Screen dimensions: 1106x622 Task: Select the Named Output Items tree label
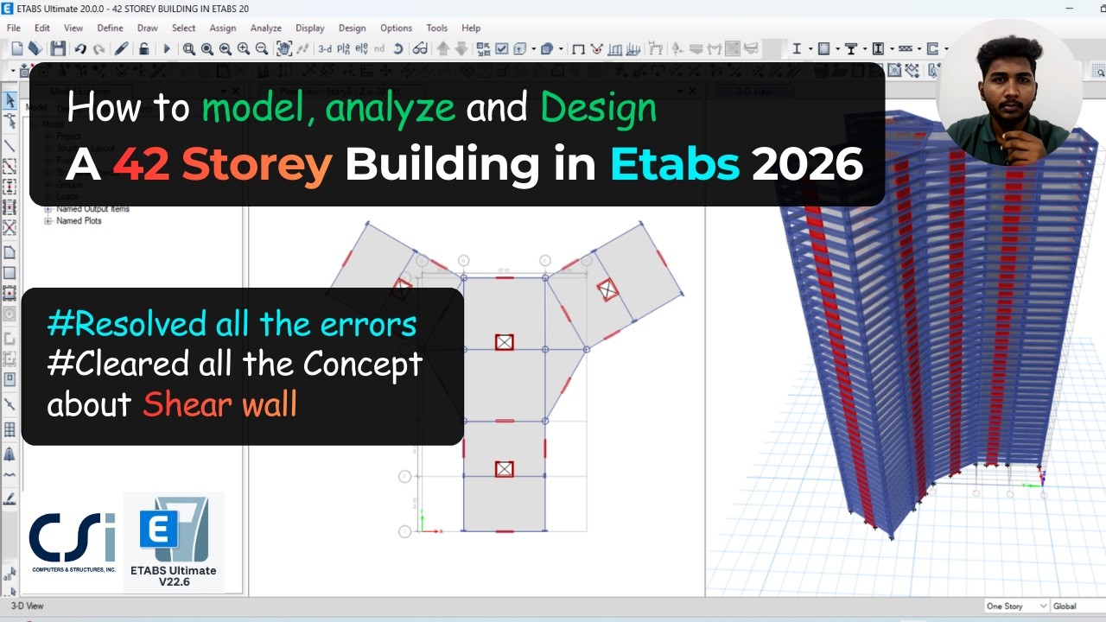point(92,209)
